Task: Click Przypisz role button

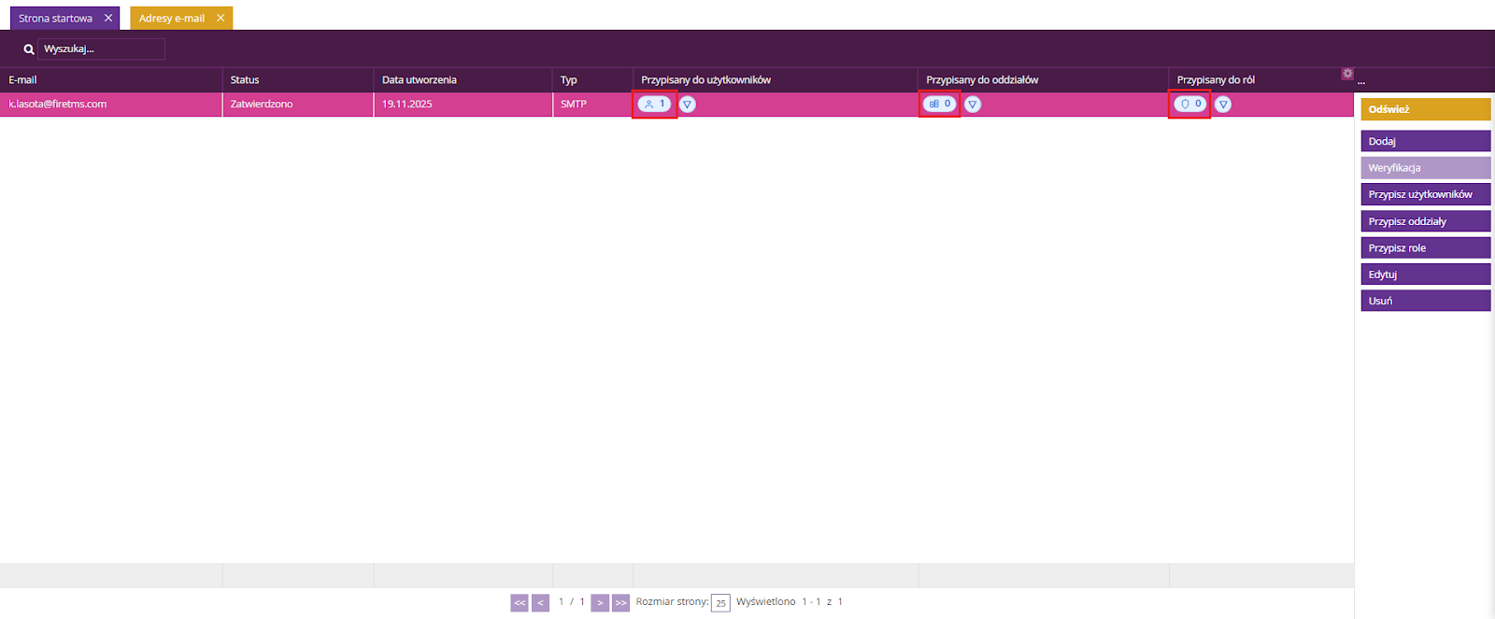Action: 1426,247
